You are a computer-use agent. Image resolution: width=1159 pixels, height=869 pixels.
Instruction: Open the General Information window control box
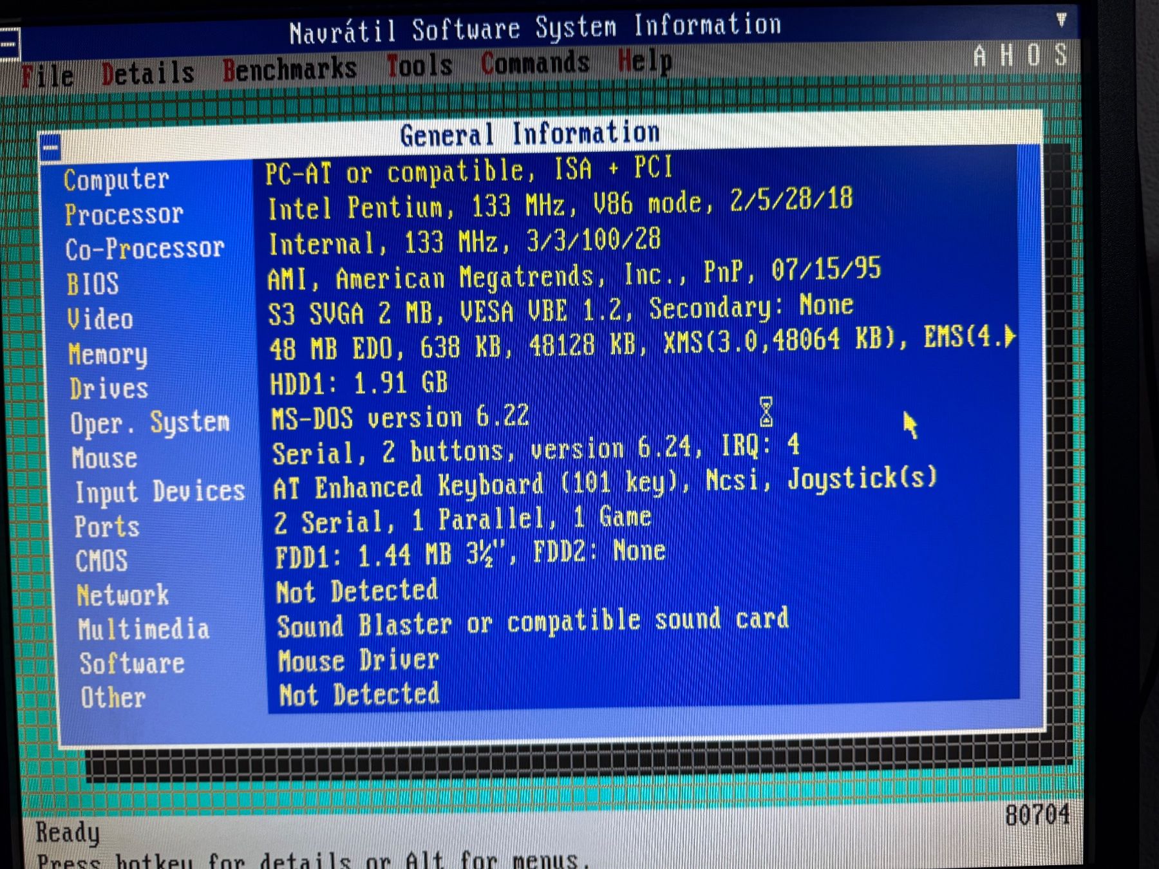tap(50, 147)
